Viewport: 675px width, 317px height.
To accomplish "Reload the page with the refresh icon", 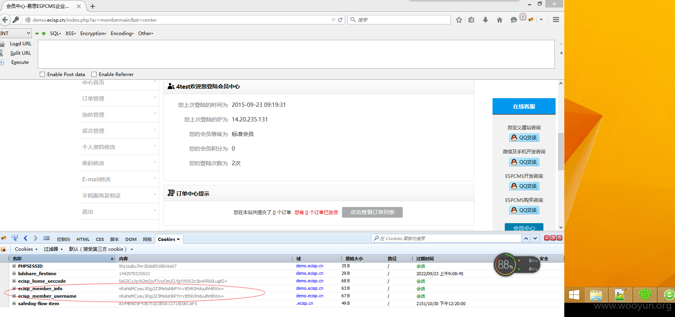I will [340, 20].
